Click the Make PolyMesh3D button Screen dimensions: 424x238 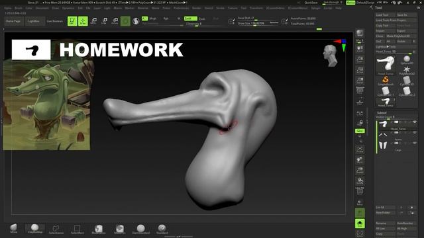pos(401,36)
